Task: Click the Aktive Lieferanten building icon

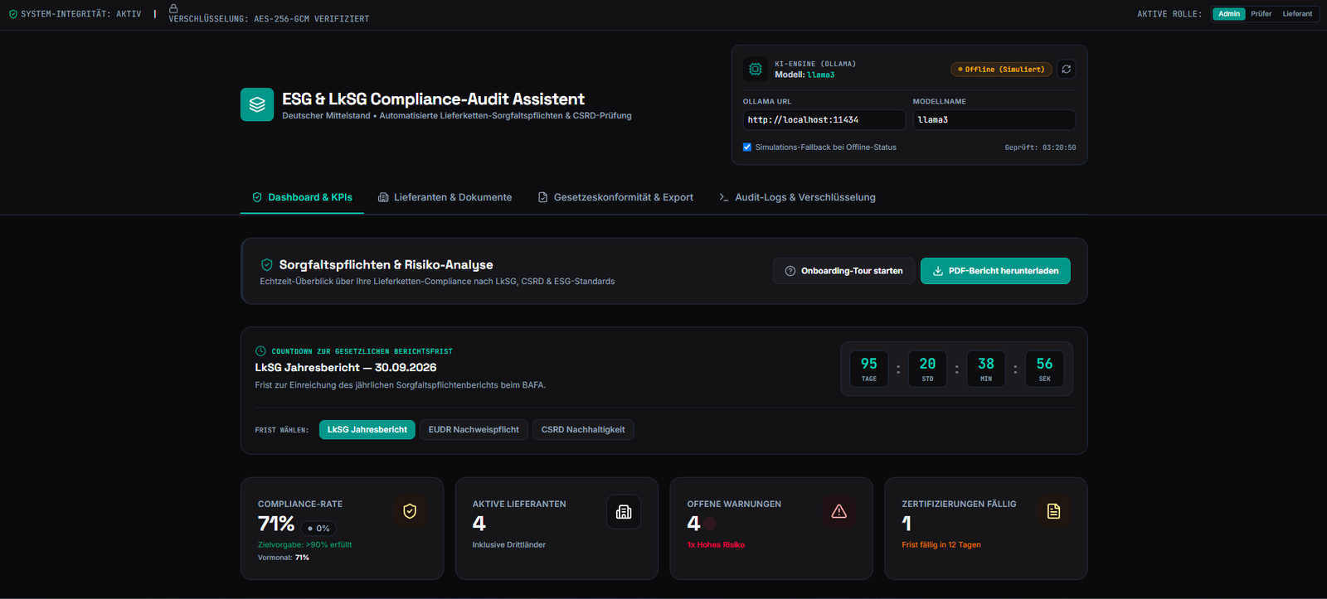Action: pyautogui.click(x=624, y=512)
